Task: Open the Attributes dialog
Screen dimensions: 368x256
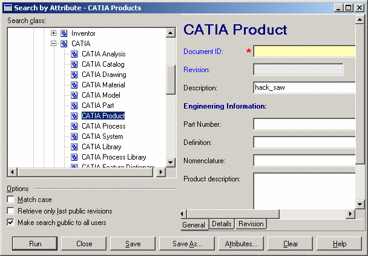Action: [x=241, y=243]
